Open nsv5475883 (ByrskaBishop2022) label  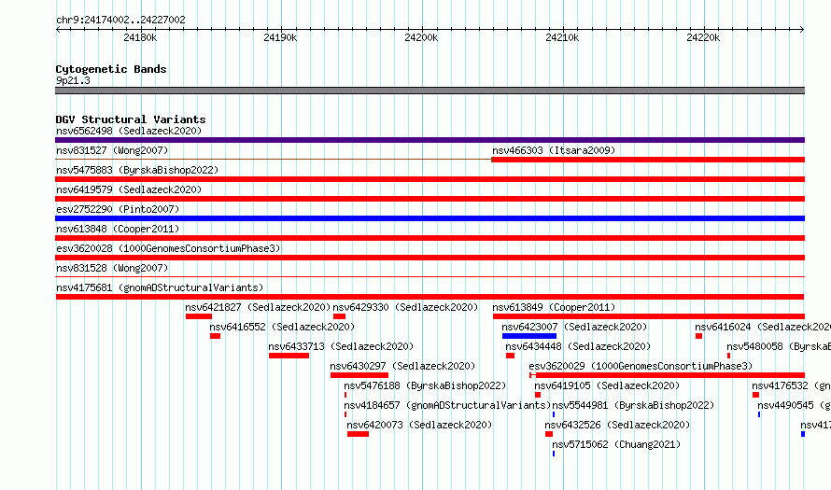[x=137, y=170]
